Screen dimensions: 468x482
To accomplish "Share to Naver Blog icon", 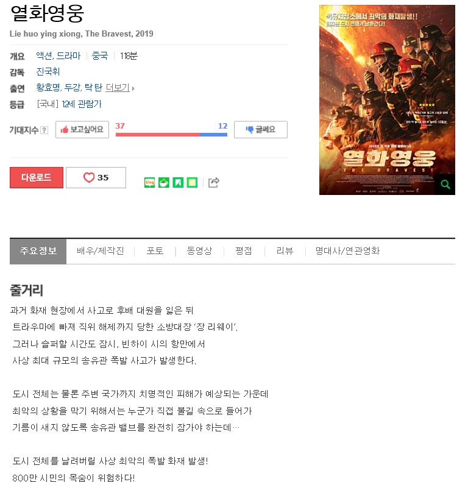I will 149,183.
